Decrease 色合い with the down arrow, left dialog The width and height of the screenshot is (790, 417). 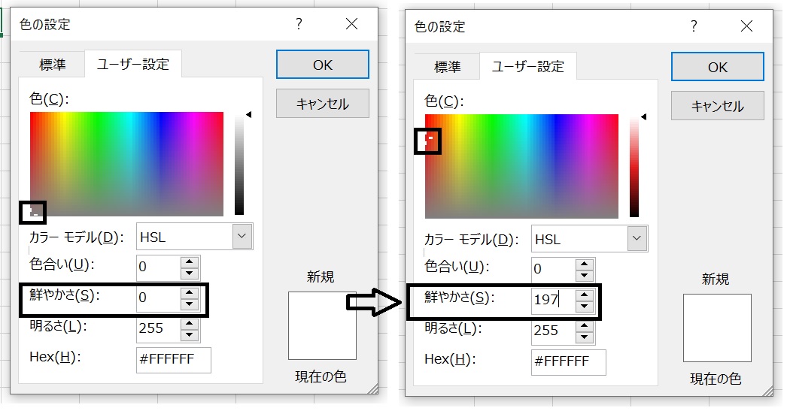point(190,273)
